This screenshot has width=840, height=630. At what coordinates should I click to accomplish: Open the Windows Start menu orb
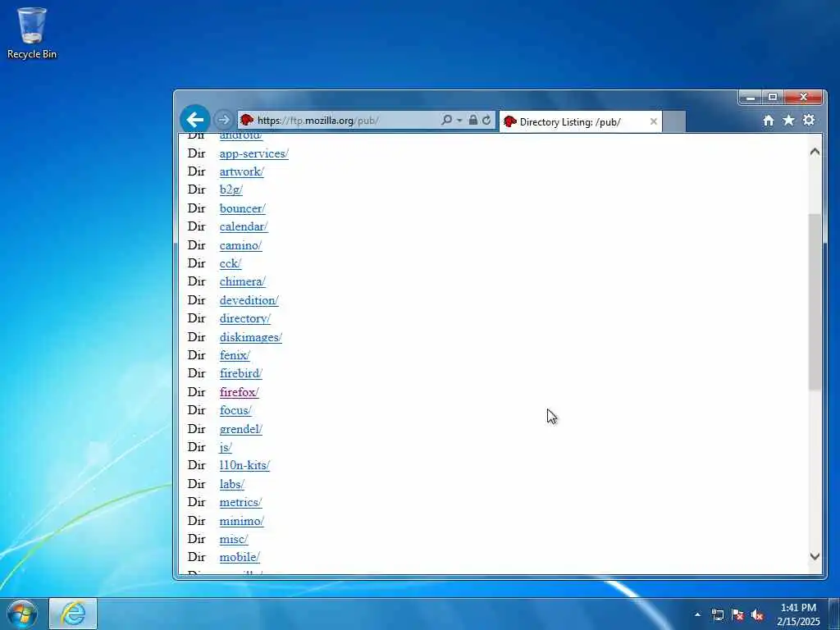[22, 614]
